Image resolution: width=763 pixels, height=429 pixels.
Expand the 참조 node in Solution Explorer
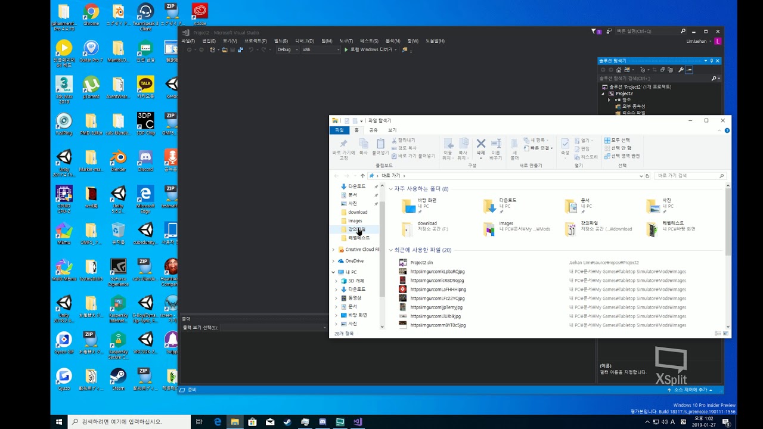(x=609, y=100)
